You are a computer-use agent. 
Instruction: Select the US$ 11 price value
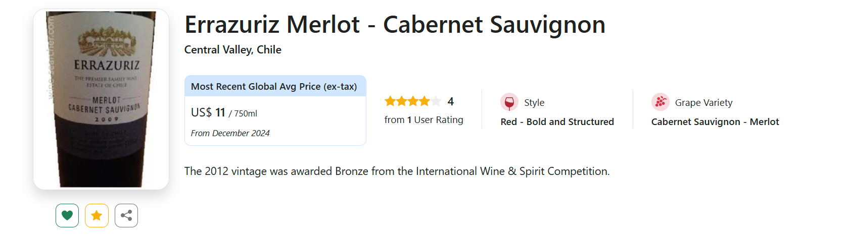208,112
